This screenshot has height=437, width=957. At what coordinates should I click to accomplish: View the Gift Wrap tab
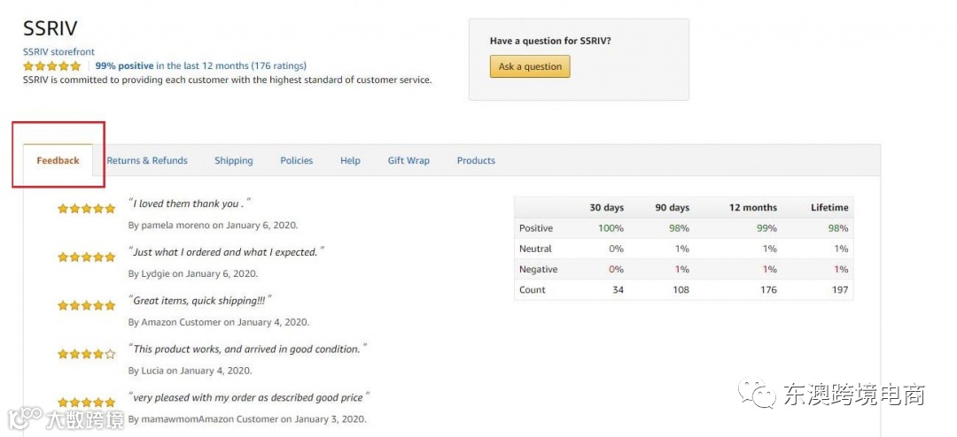(x=408, y=161)
